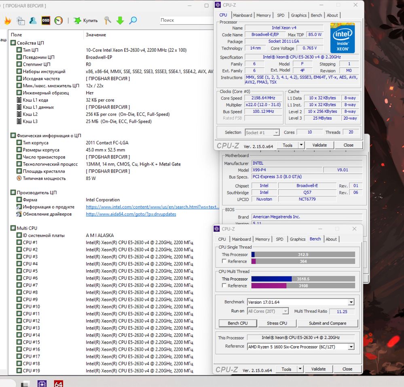Click the X99-P4 model field in Mainboard window
Image resolution: width=404 pixels, height=387 pixels.
(287, 170)
